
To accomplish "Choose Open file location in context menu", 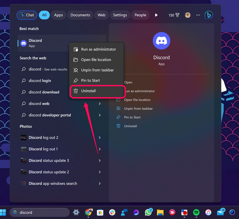I will pos(96,60).
